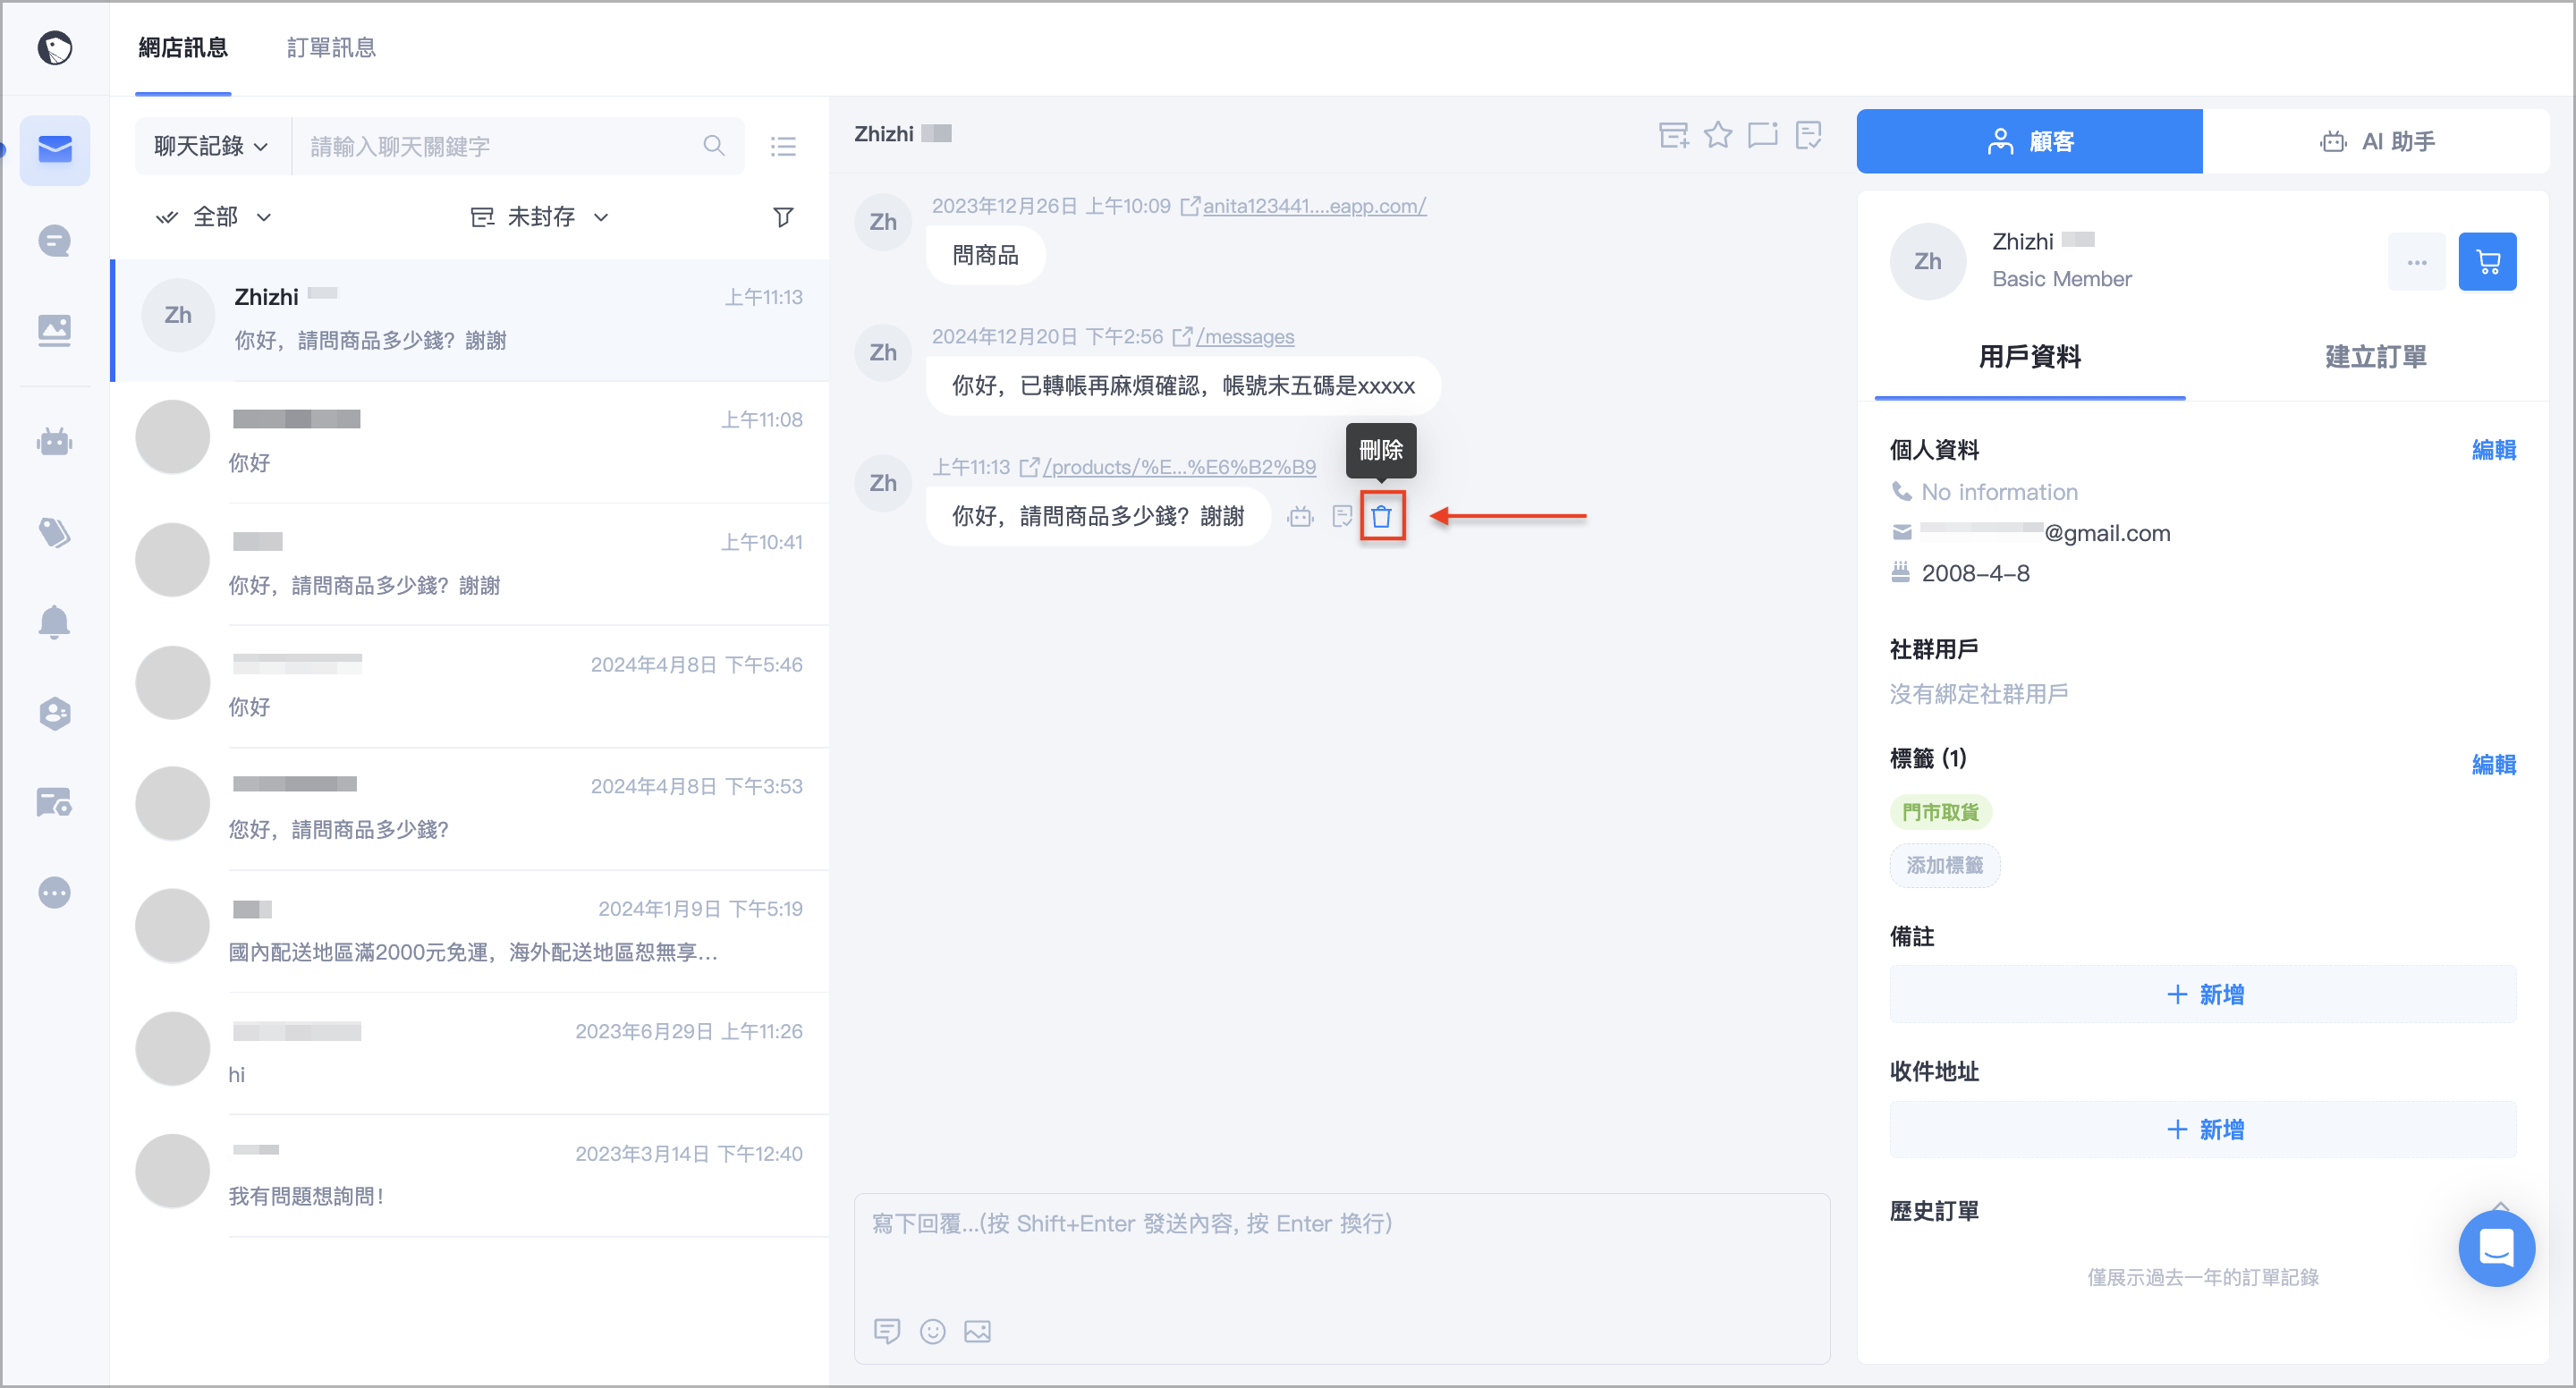Open quick replies icon under reply box
The width and height of the screenshot is (2576, 1388).
(x=886, y=1331)
